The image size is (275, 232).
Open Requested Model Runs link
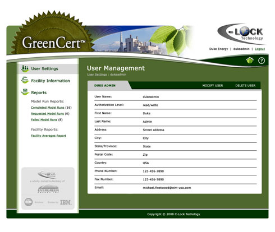pyautogui.click(x=47, y=114)
